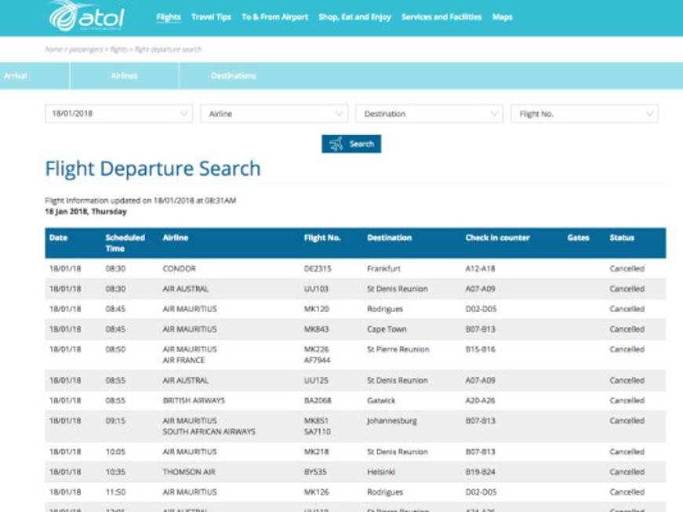Click the Search button label

click(x=361, y=144)
